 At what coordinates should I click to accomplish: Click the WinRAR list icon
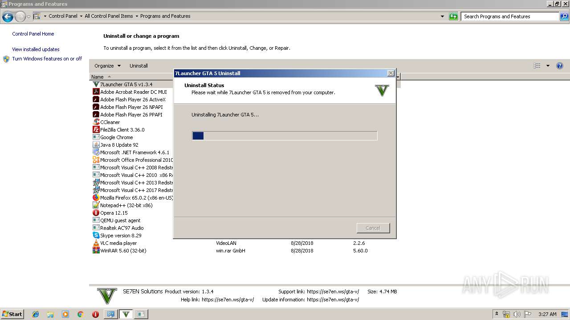pos(96,251)
